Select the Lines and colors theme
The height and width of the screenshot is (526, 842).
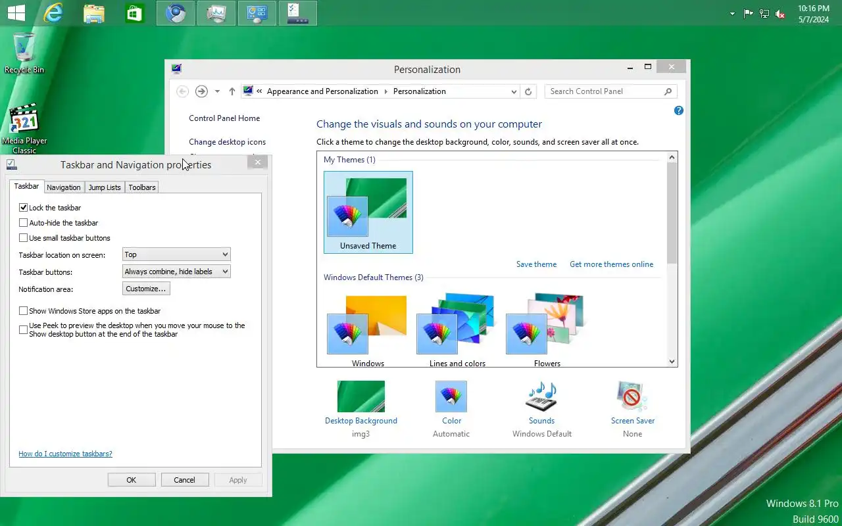[457, 330]
